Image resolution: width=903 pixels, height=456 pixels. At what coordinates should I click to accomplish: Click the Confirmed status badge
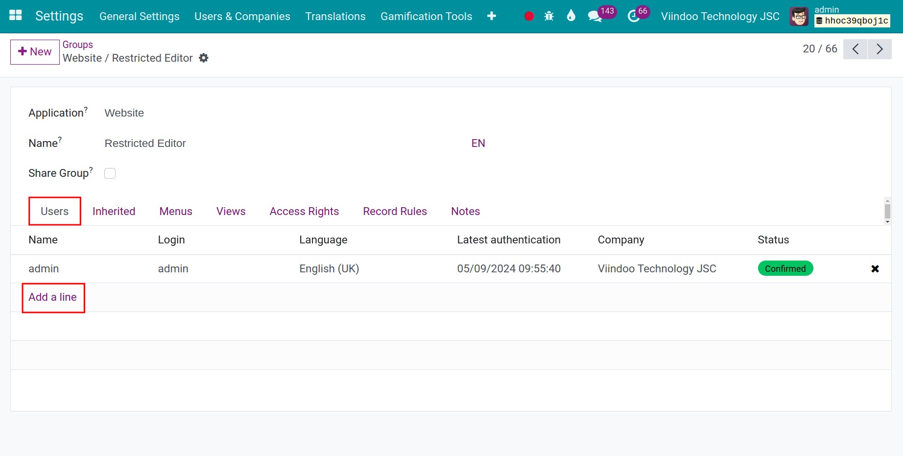785,268
